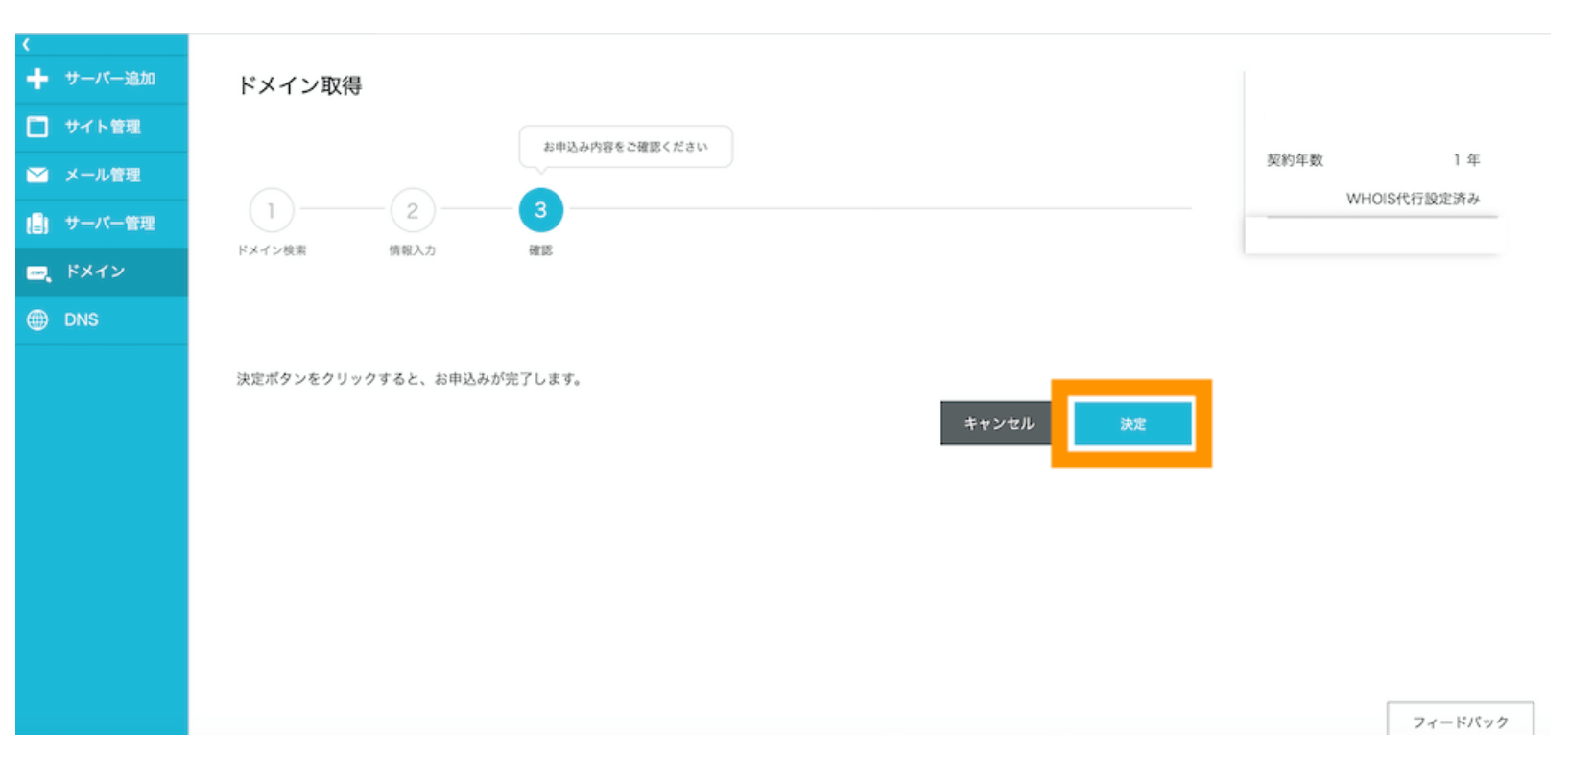Click the サイト管理 window icon
1570x781 pixels.
coord(37,127)
